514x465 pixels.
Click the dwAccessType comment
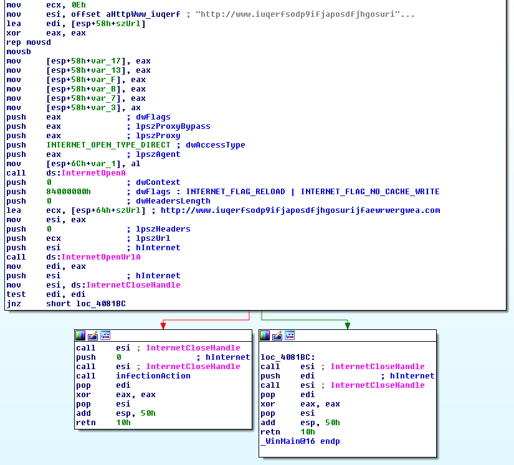(216, 145)
